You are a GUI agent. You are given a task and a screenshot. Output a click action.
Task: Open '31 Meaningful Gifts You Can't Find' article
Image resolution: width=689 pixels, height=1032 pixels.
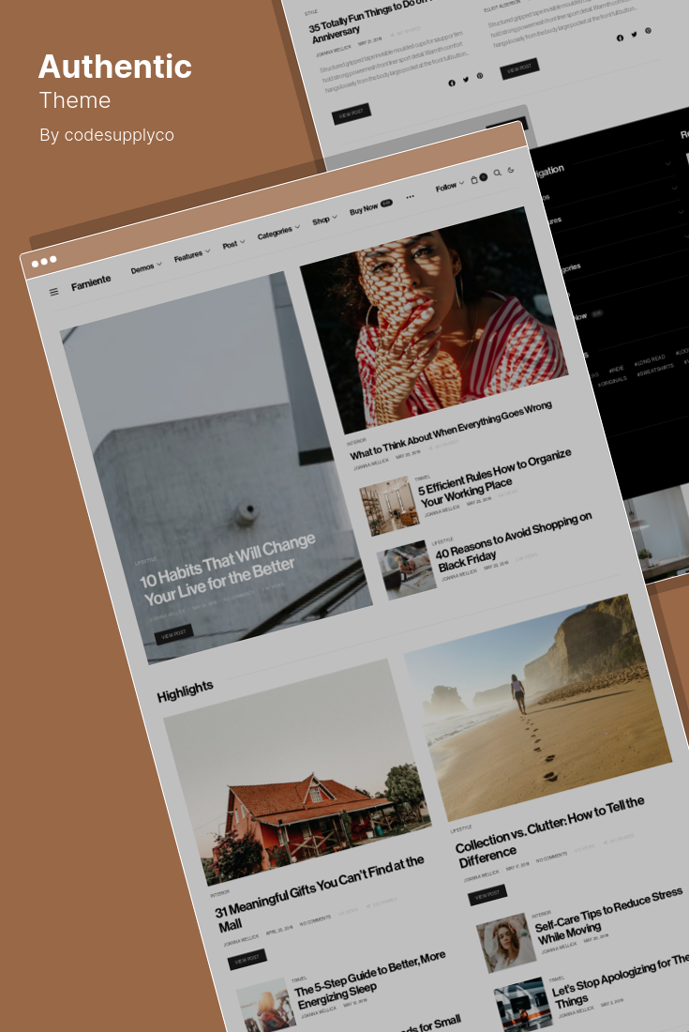(x=321, y=895)
